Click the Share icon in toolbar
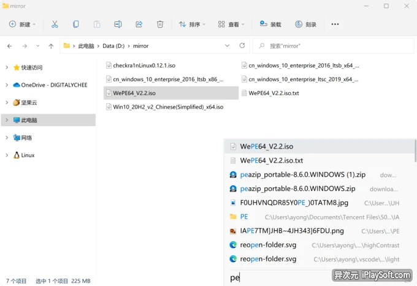417x286 pixels. [x=139, y=24]
